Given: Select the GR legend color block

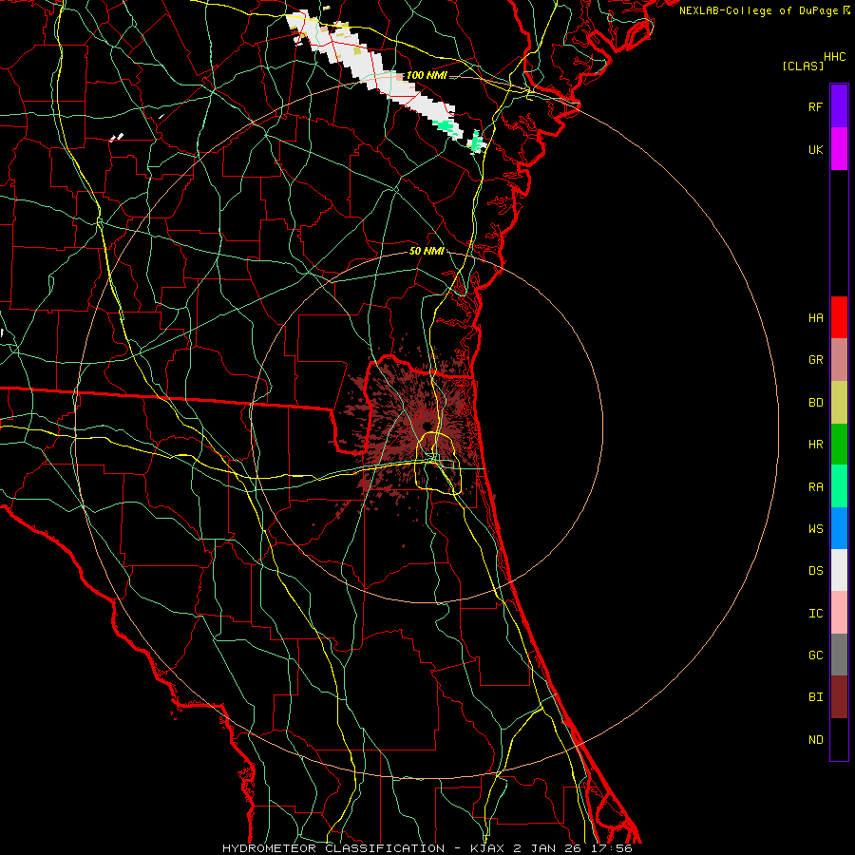Looking at the screenshot, I should pos(839,360).
